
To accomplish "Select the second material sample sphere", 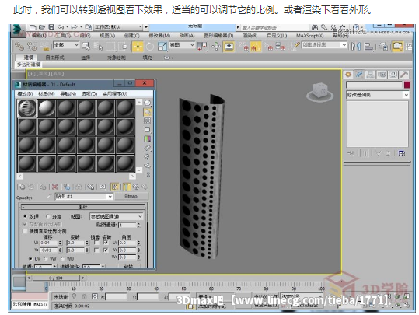I will click(47, 108).
